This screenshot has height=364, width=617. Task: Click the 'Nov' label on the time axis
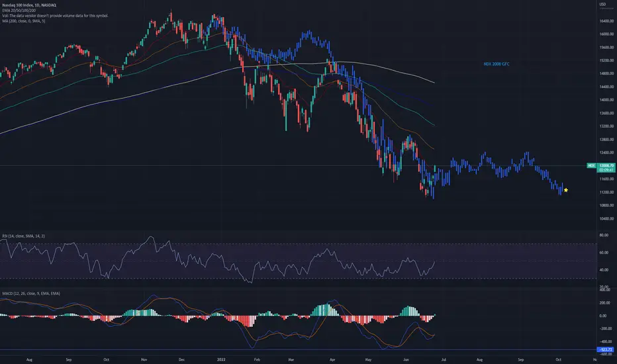pyautogui.click(x=144, y=359)
